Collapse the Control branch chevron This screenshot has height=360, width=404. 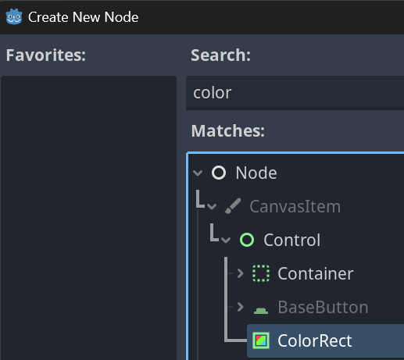point(226,240)
